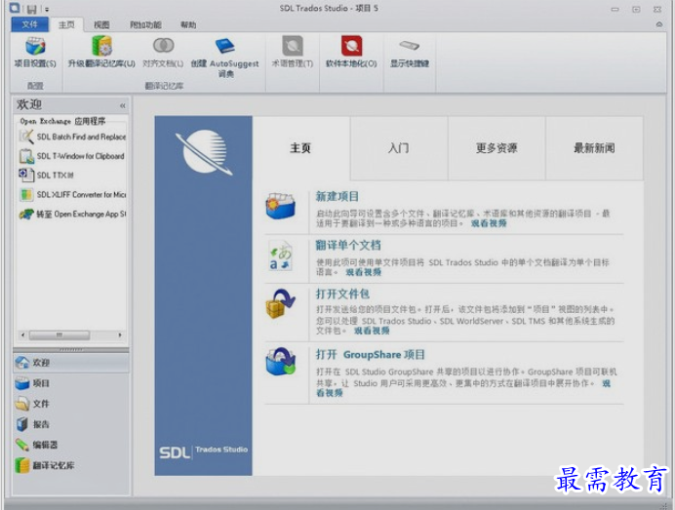Click the 新建项目 new project icon
The image size is (675, 510).
click(281, 206)
